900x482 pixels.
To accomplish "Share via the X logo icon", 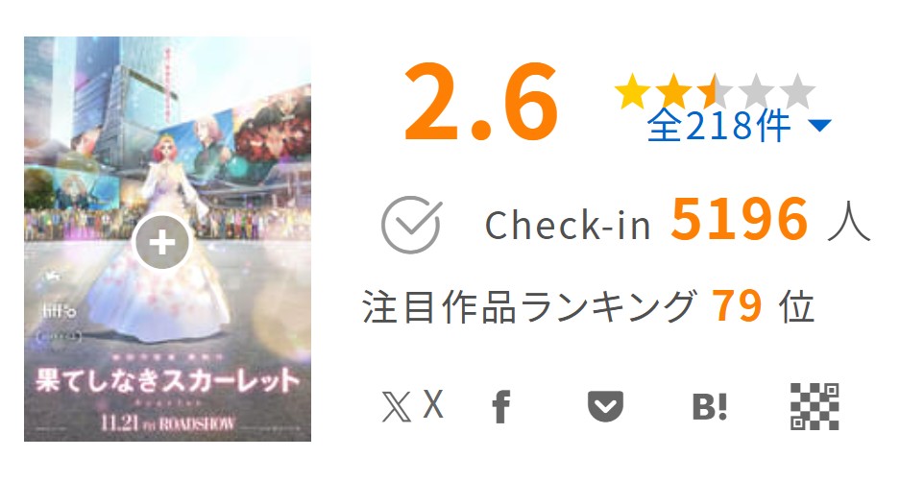I will click(396, 407).
